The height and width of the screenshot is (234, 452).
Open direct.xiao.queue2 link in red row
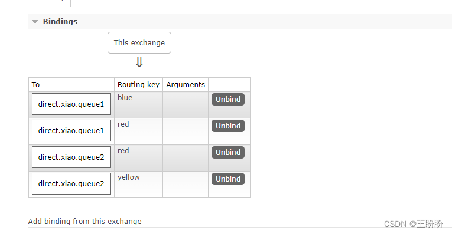coord(71,157)
